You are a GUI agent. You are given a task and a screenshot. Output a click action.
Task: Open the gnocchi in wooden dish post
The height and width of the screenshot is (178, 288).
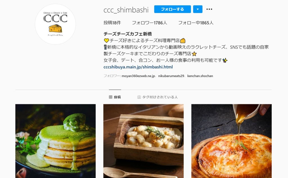143,141
